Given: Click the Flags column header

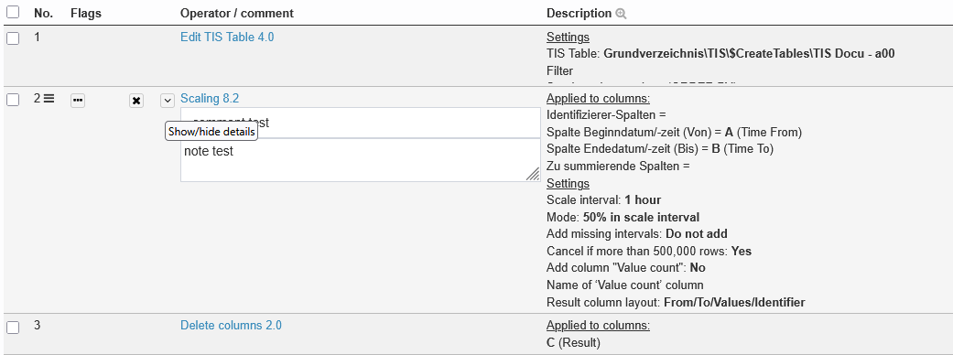Looking at the screenshot, I should click(x=86, y=13).
